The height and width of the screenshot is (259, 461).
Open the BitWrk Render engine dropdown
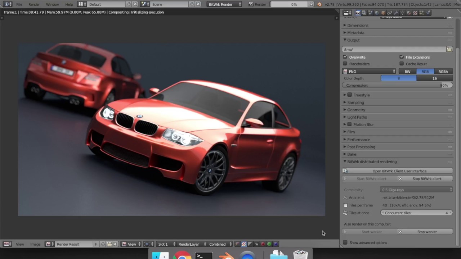[x=225, y=4]
